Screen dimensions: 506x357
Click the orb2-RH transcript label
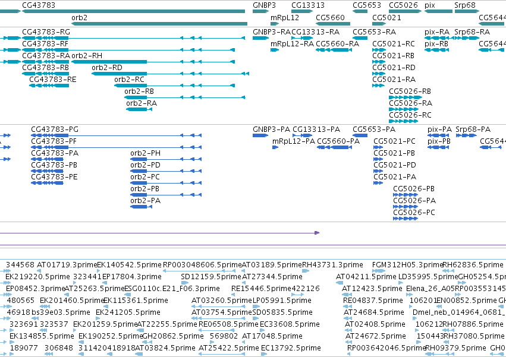coord(87,56)
